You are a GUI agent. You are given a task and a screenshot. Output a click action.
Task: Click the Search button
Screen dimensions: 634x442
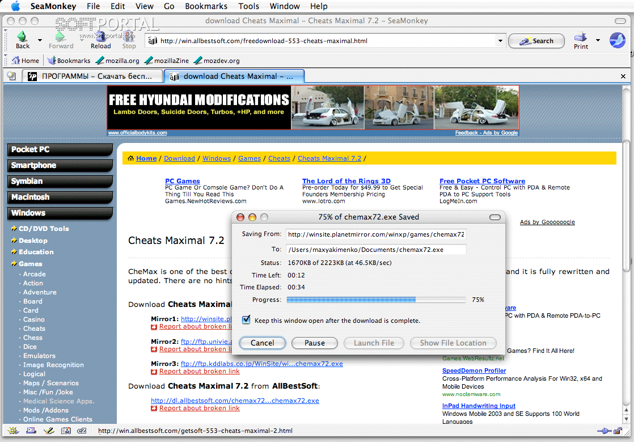(536, 41)
